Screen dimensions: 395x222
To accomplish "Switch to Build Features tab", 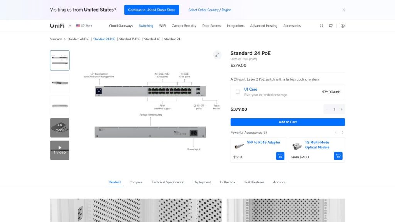I will 254,182.
